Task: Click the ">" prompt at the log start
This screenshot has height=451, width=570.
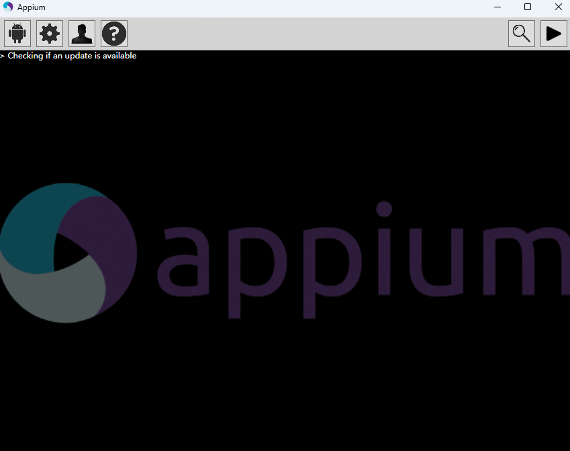Action: pyautogui.click(x=2, y=56)
